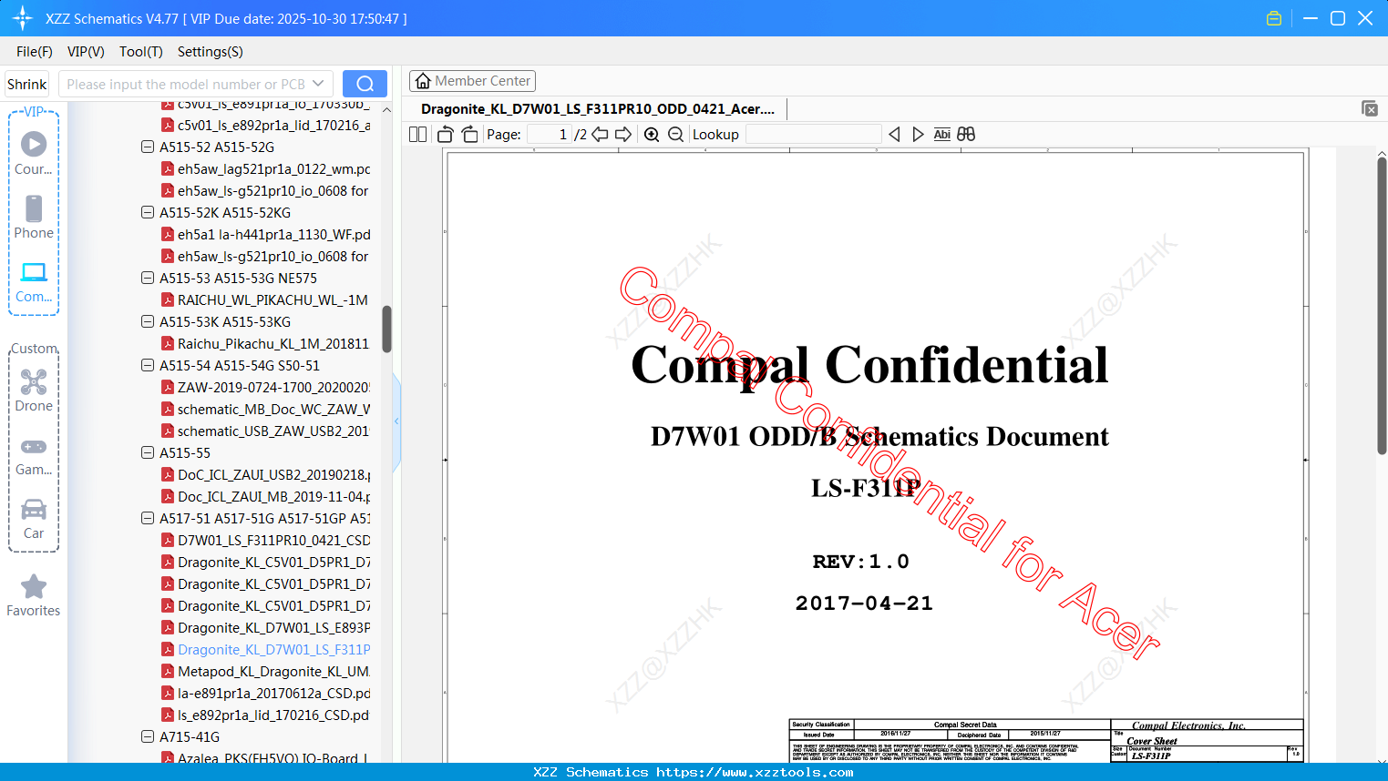Image resolution: width=1388 pixels, height=781 pixels.
Task: Collapse the A515-52 A515-52G folder
Action: click(148, 147)
